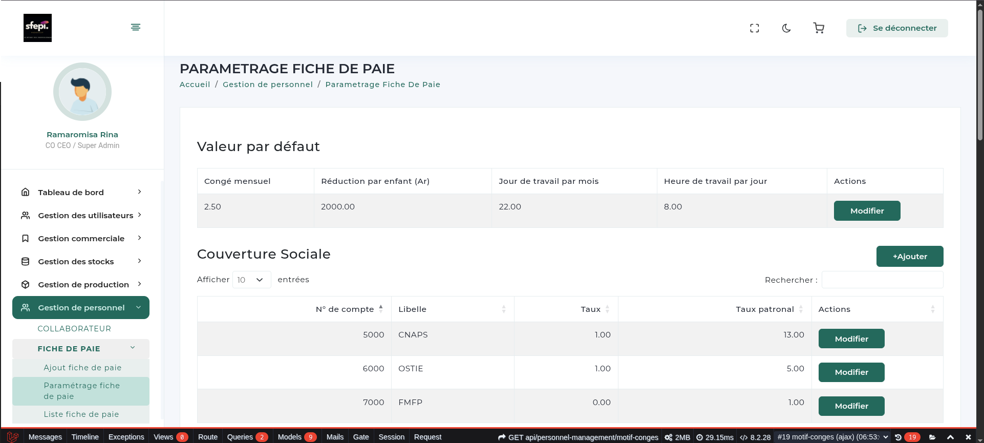984x443 pixels.
Task: Open debugbar history clock icon
Action: pyautogui.click(x=898, y=437)
